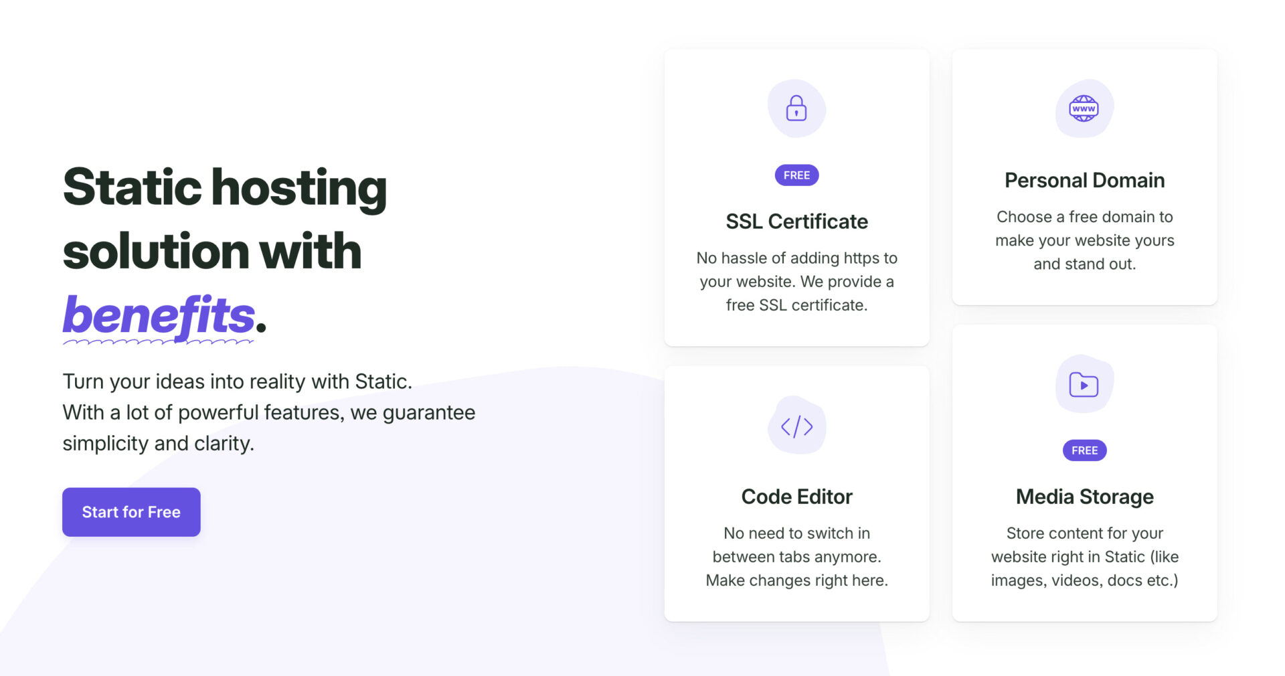Select the Code Editor heading
The image size is (1285, 676).
[x=796, y=496]
